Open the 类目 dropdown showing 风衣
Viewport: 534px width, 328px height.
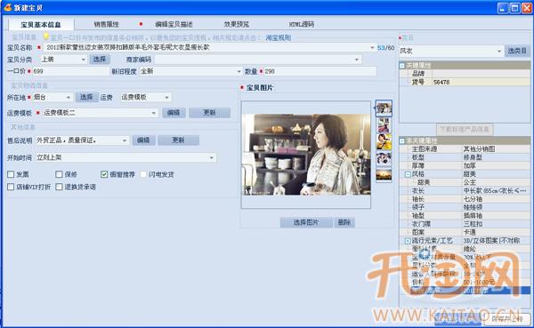[x=451, y=51]
